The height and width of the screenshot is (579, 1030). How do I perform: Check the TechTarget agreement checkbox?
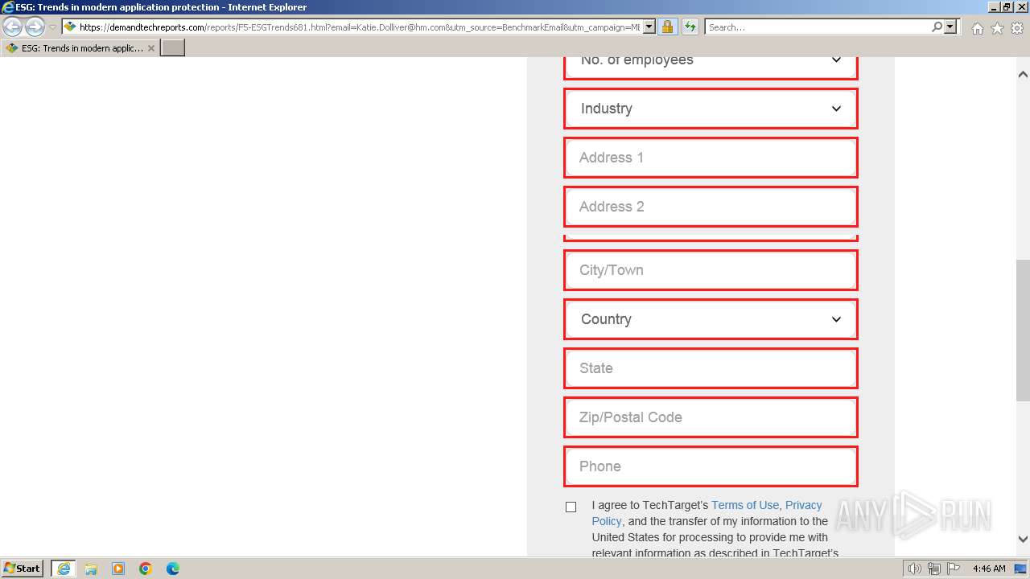pos(571,507)
